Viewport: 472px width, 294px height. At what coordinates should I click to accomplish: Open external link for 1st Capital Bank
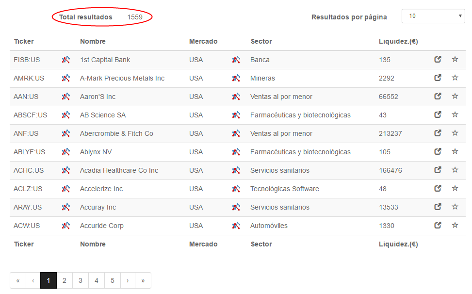438,59
